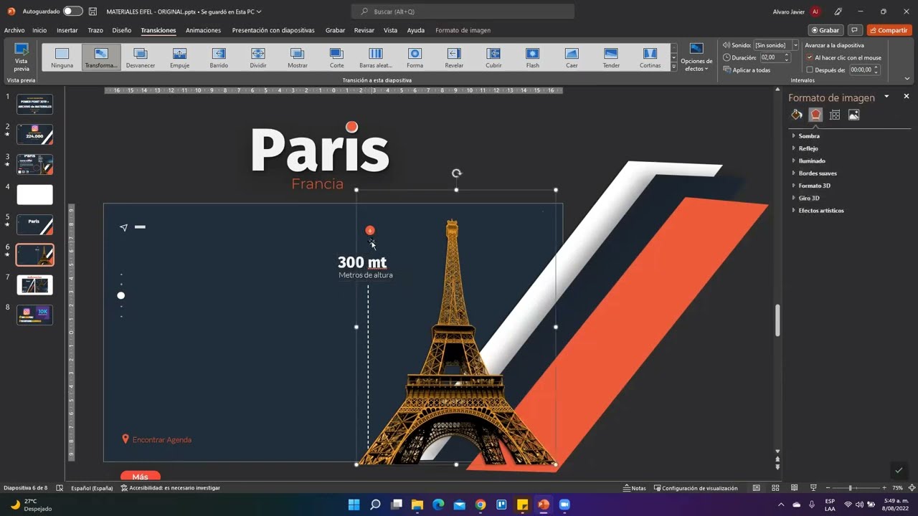Switch to Normal view in status bar
Image resolution: width=918 pixels, height=516 pixels.
tap(756, 488)
